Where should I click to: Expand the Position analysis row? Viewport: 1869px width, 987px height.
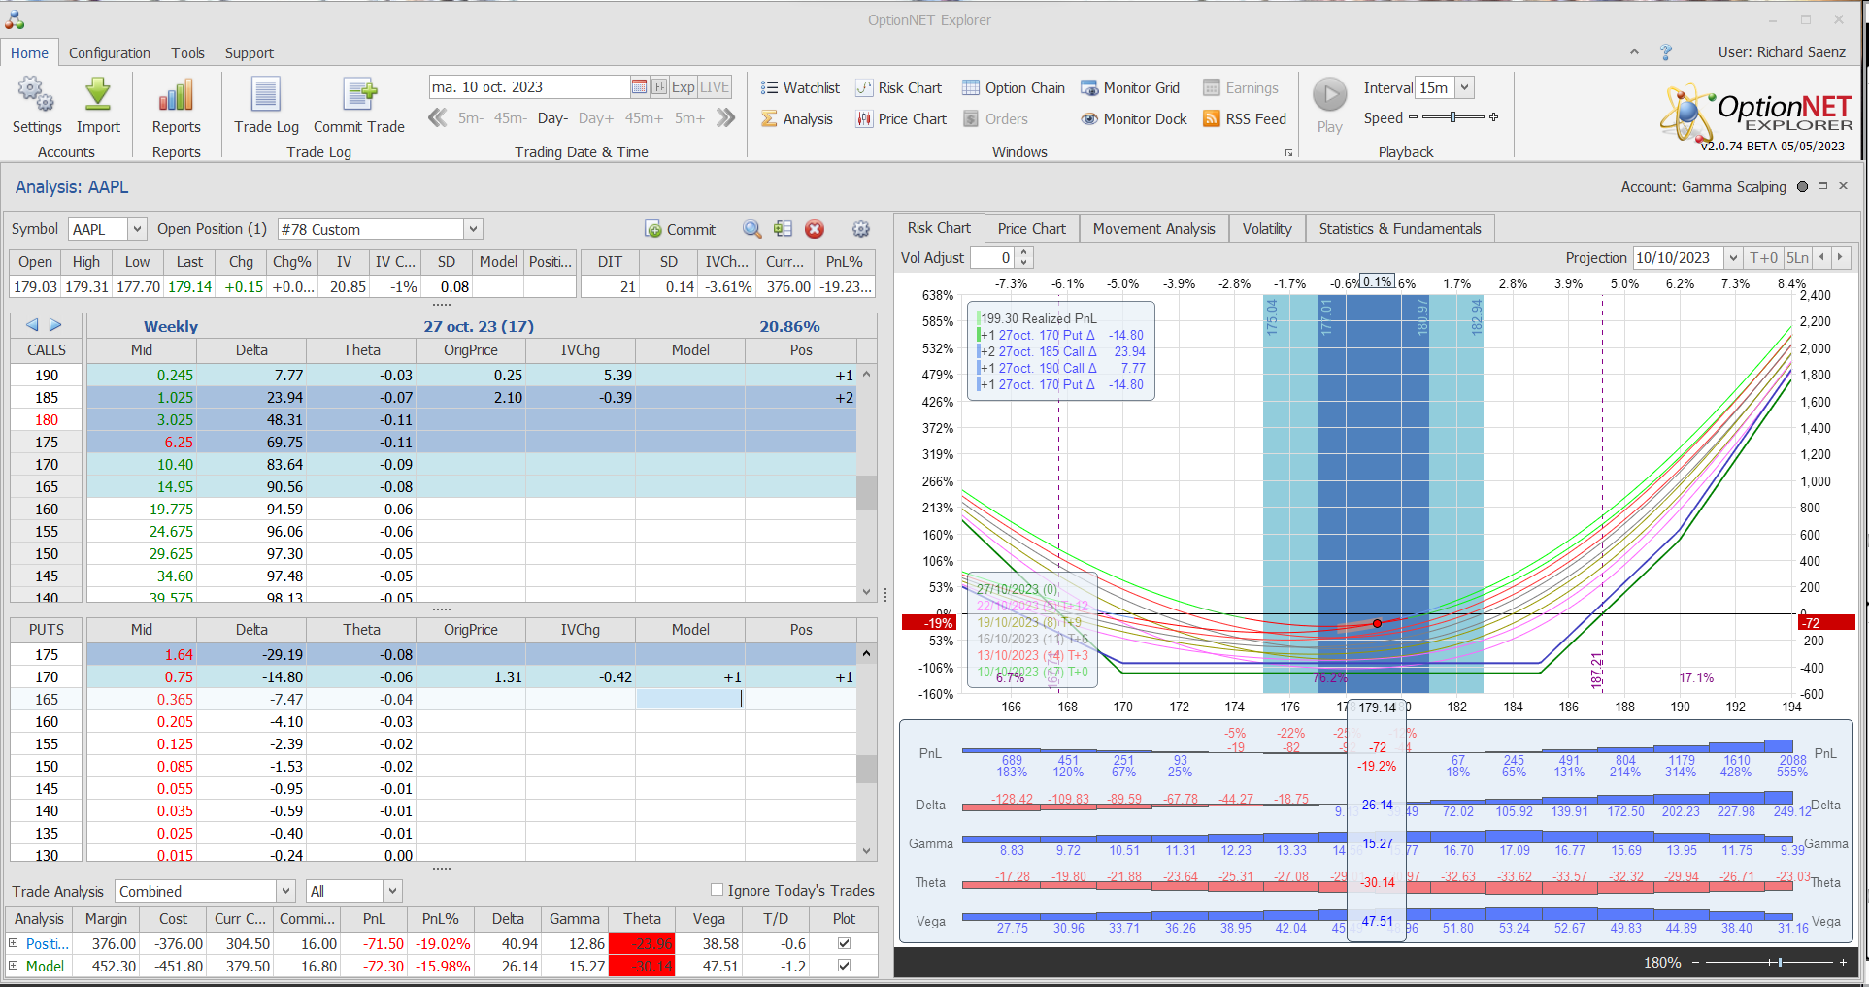pos(14,943)
